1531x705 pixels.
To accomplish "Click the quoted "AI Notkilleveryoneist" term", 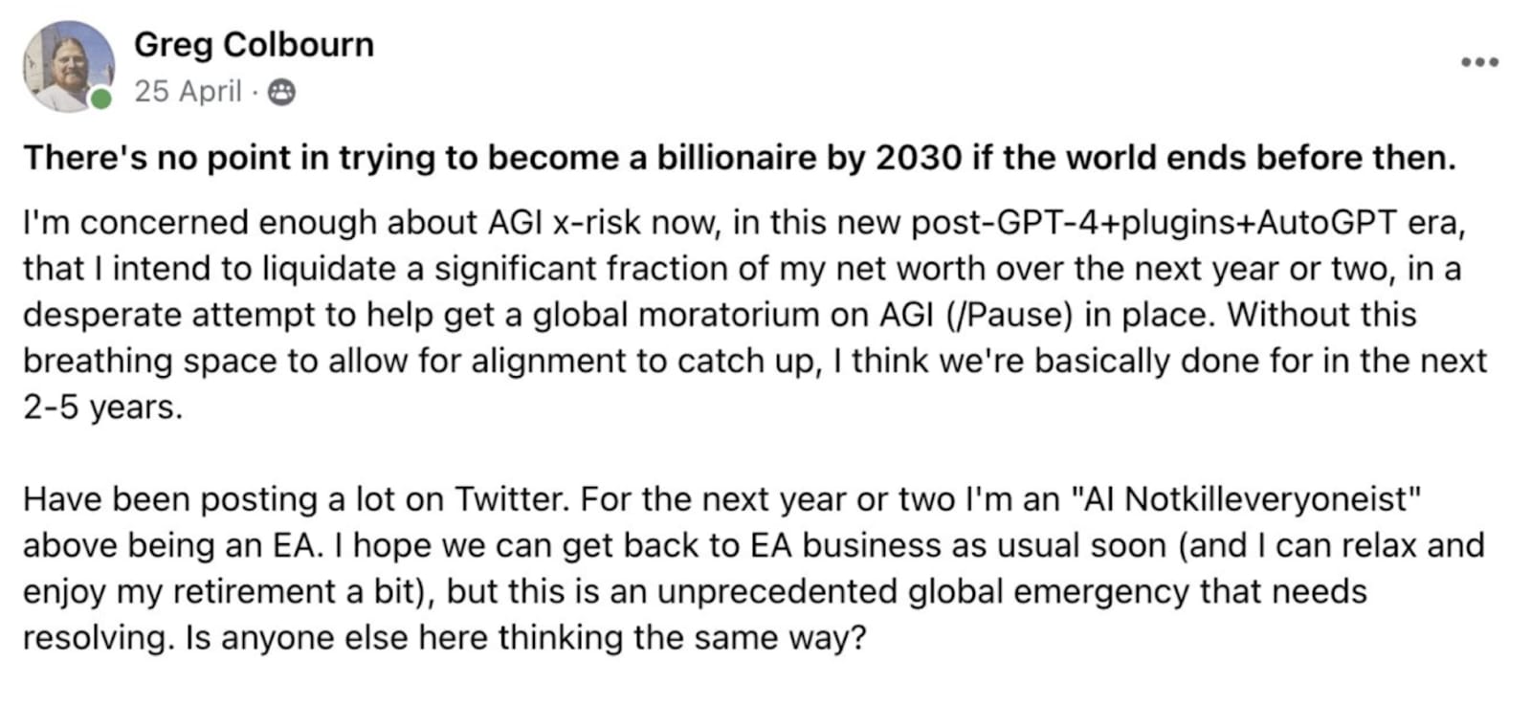I will (x=1247, y=499).
